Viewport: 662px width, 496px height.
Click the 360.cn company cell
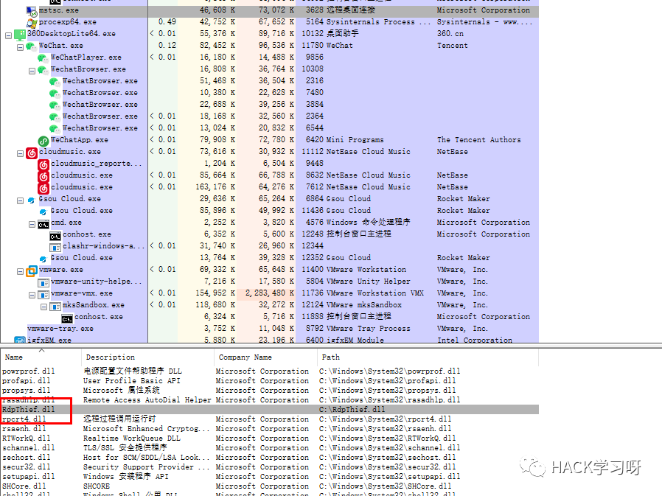pos(450,33)
